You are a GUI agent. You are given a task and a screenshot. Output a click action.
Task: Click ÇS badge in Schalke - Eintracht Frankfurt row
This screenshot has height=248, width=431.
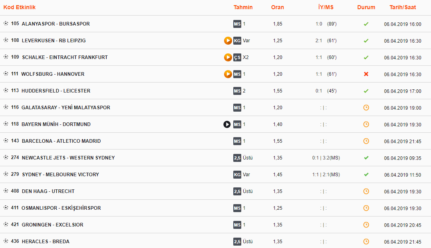(237, 57)
